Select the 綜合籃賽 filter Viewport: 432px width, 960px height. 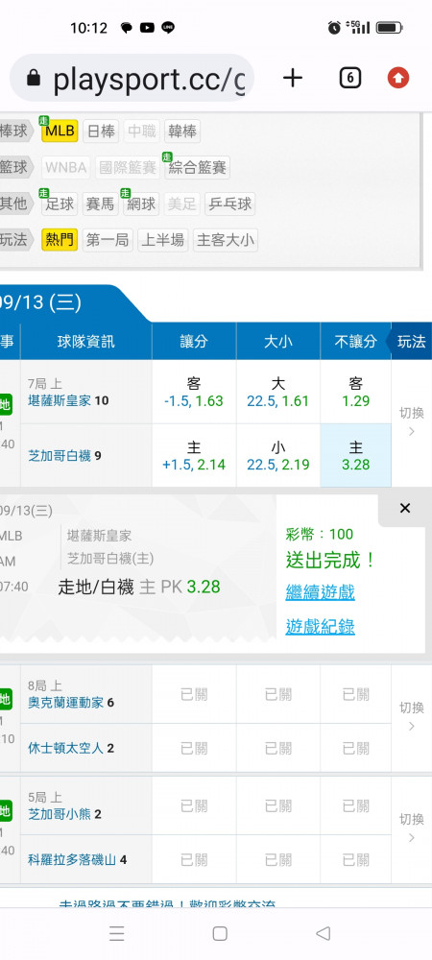click(197, 167)
